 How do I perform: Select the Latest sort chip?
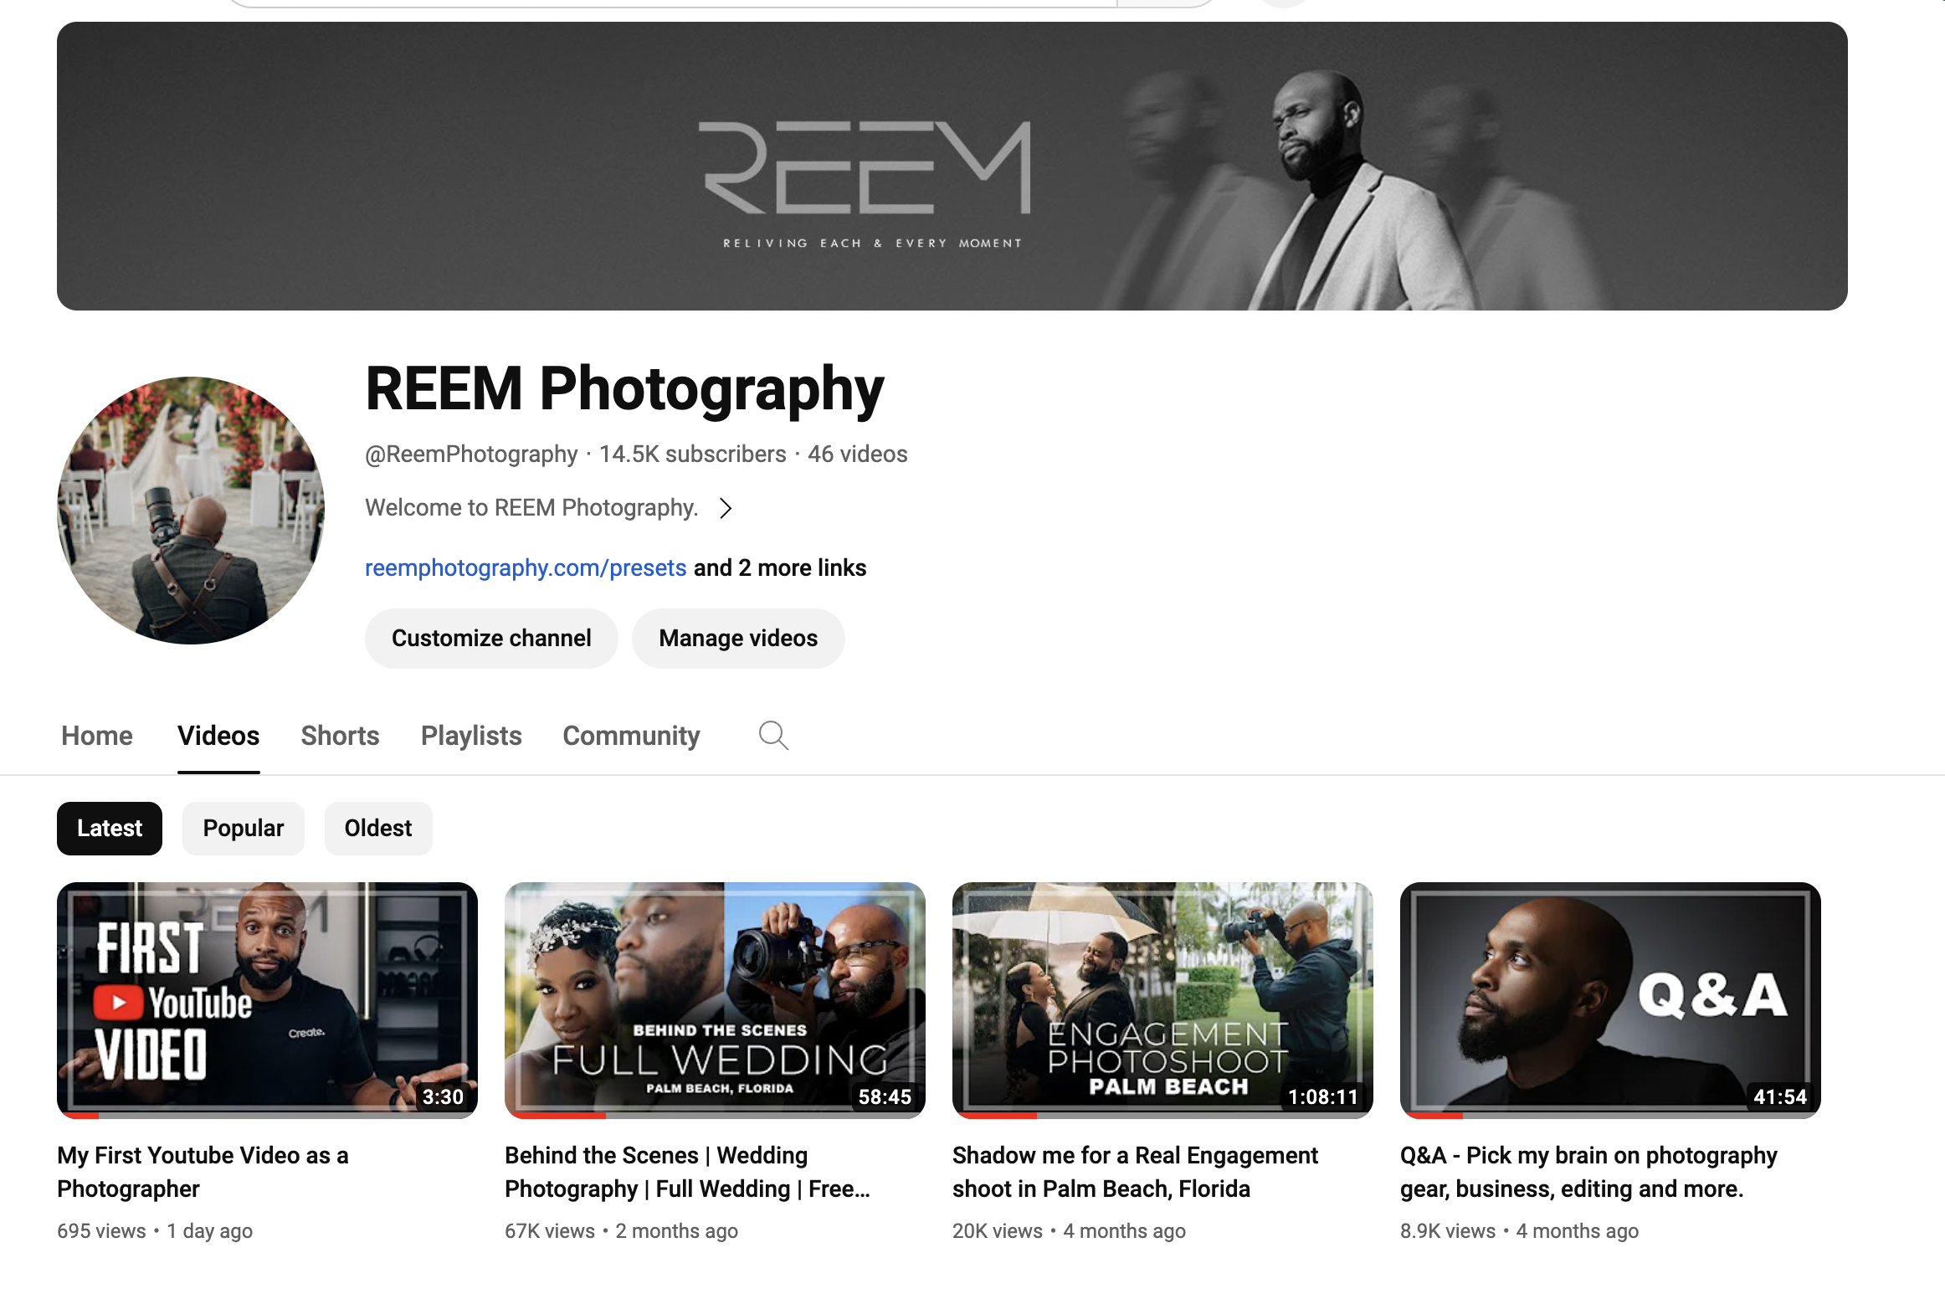110,829
